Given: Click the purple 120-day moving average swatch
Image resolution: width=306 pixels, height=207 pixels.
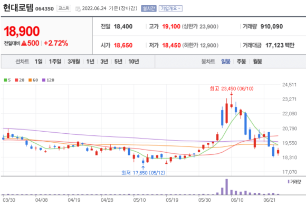Looking at the screenshot, I should coord(44,80).
